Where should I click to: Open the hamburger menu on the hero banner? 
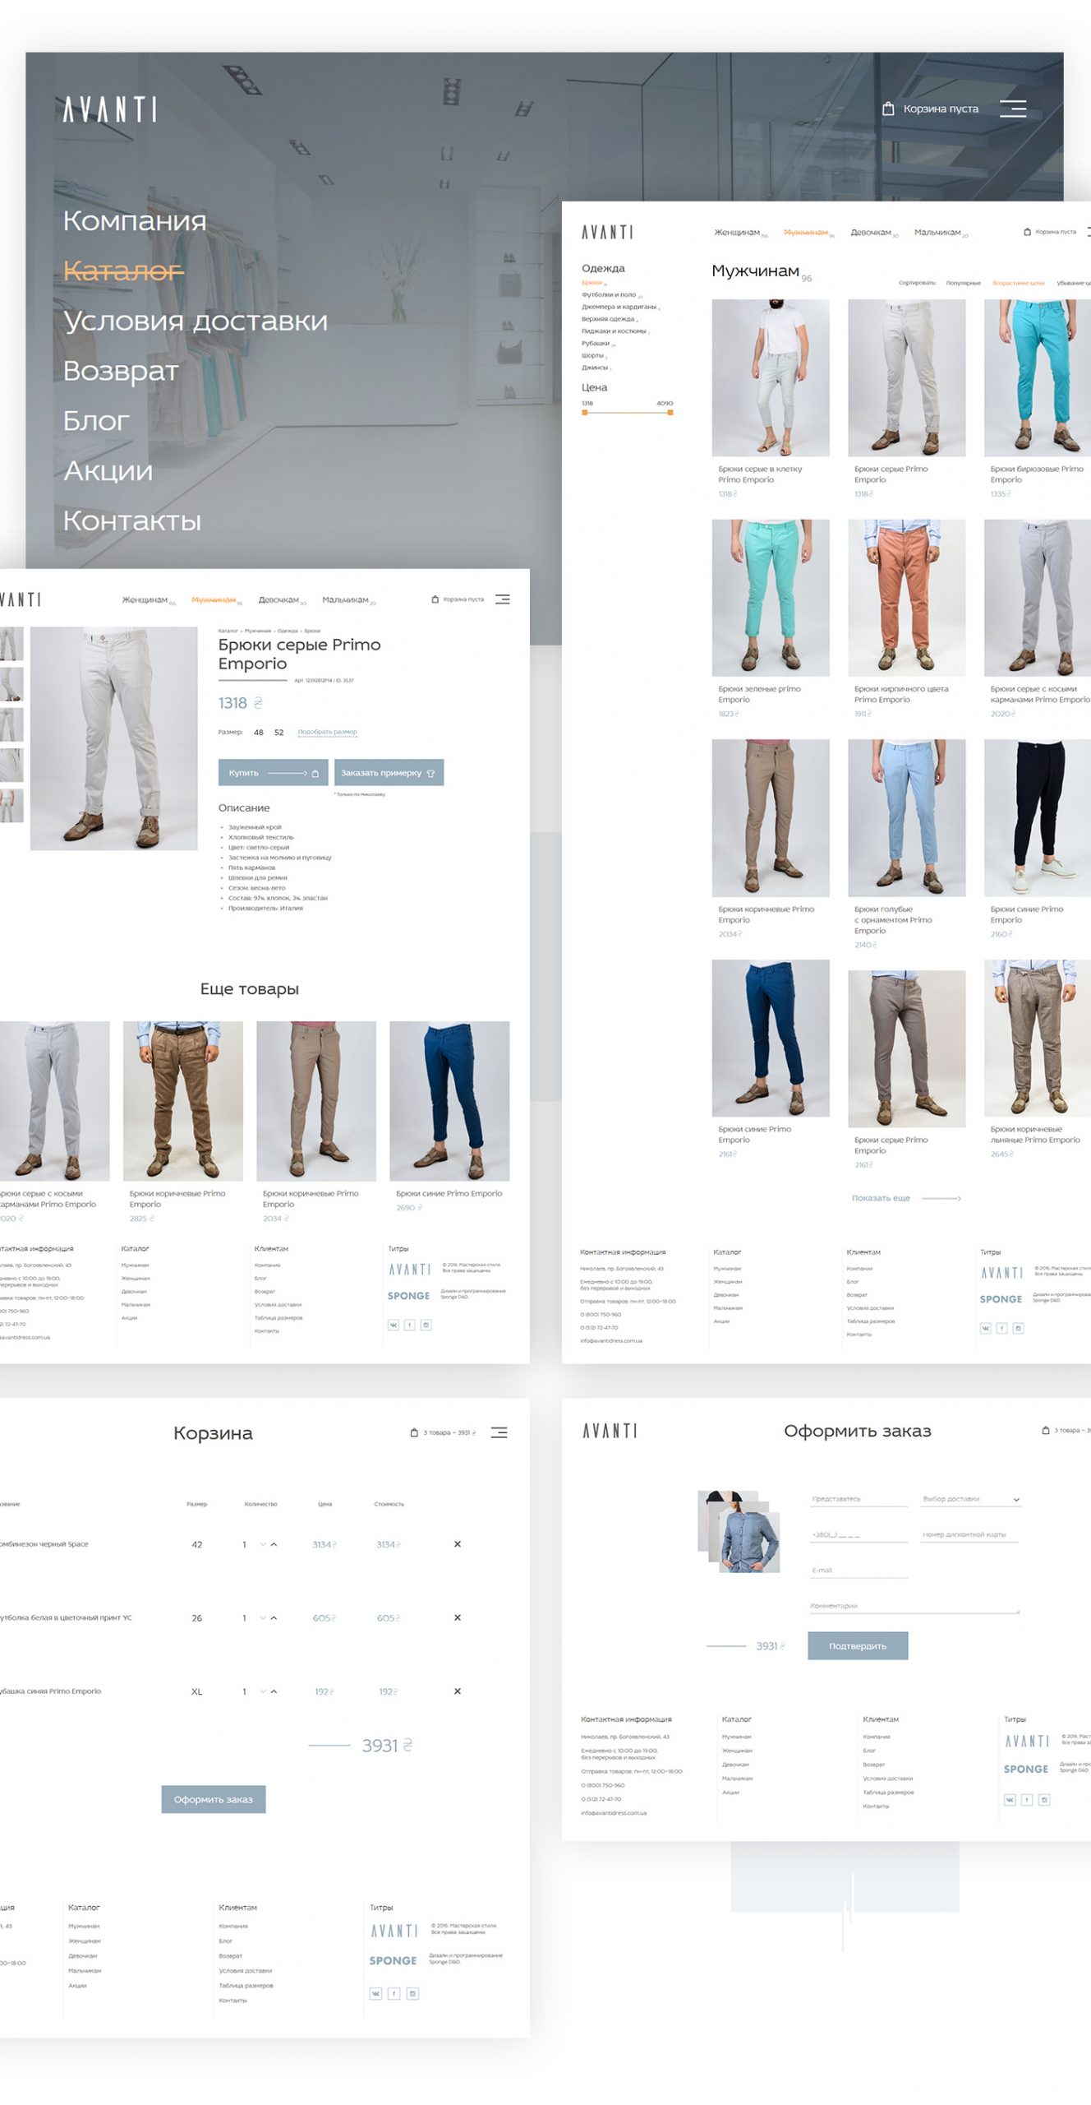1012,109
